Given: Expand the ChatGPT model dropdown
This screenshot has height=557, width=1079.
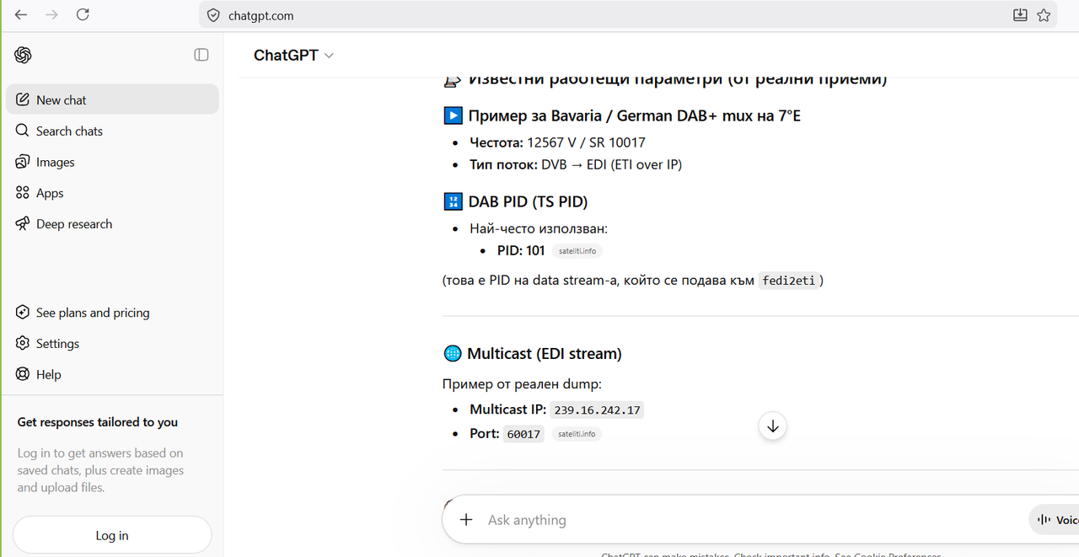Looking at the screenshot, I should tap(293, 55).
